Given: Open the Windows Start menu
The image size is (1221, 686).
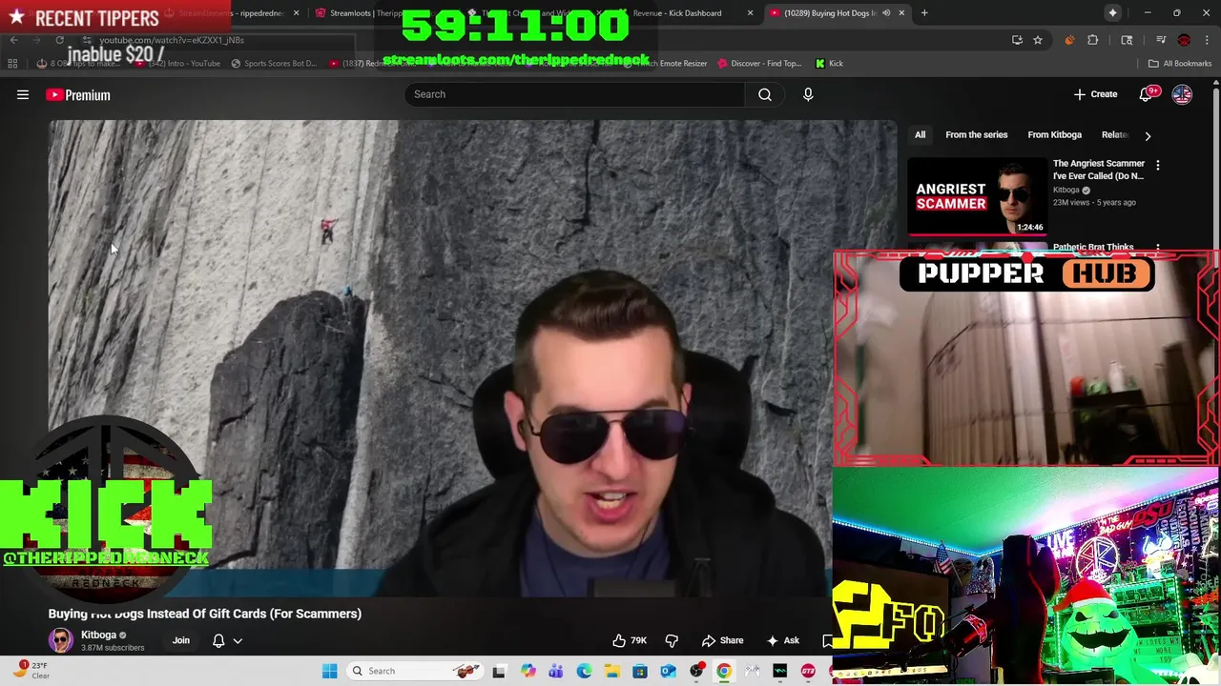Looking at the screenshot, I should (329, 671).
